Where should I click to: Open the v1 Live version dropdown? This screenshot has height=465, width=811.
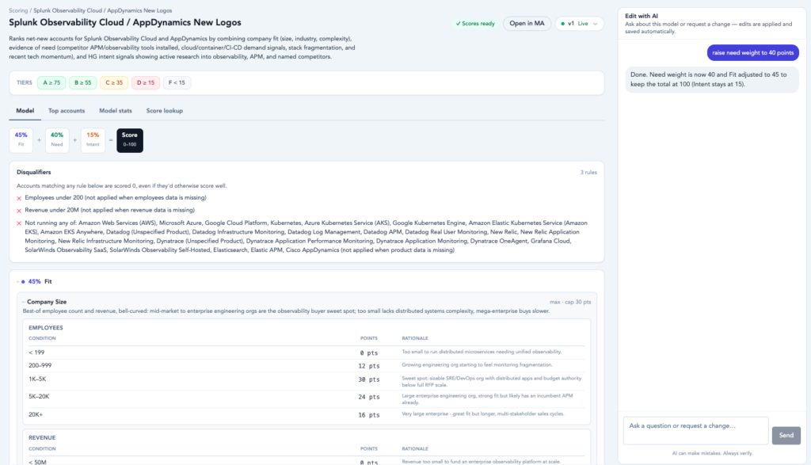[579, 24]
